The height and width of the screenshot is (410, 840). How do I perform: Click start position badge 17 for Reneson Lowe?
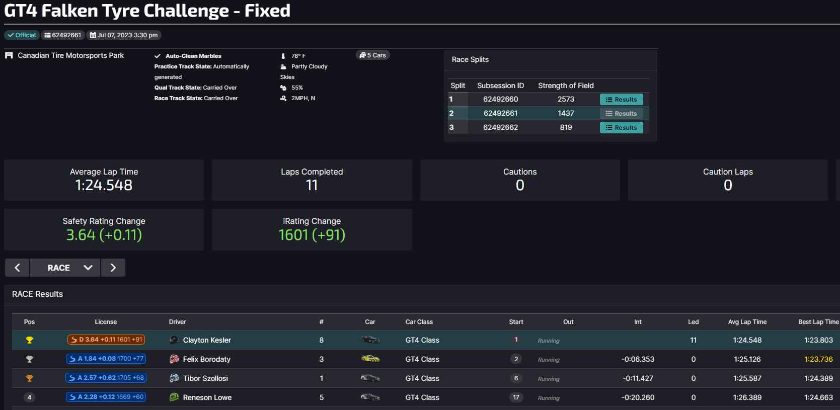(516, 397)
